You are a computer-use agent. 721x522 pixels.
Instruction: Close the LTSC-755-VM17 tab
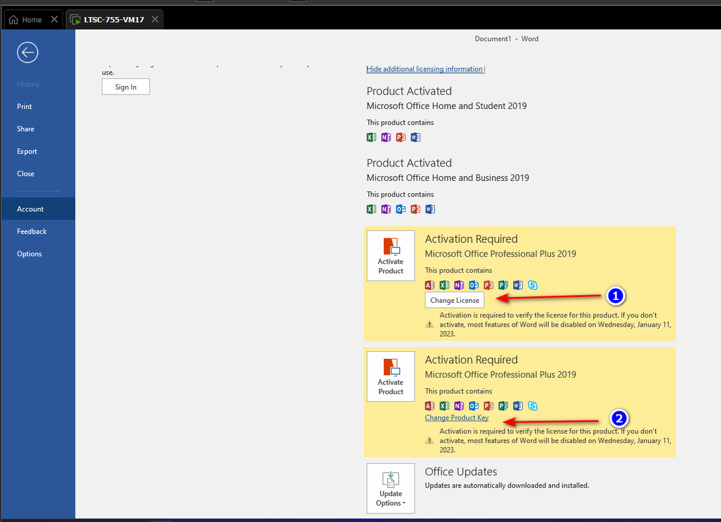pos(155,20)
